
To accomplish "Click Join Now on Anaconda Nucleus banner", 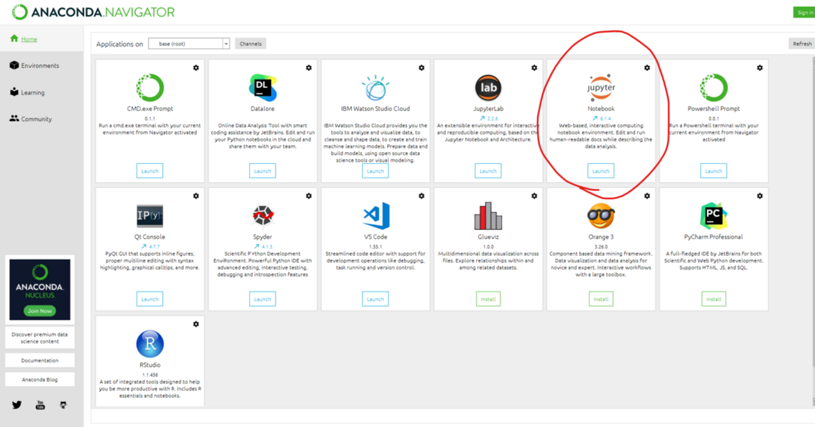I will click(x=40, y=310).
